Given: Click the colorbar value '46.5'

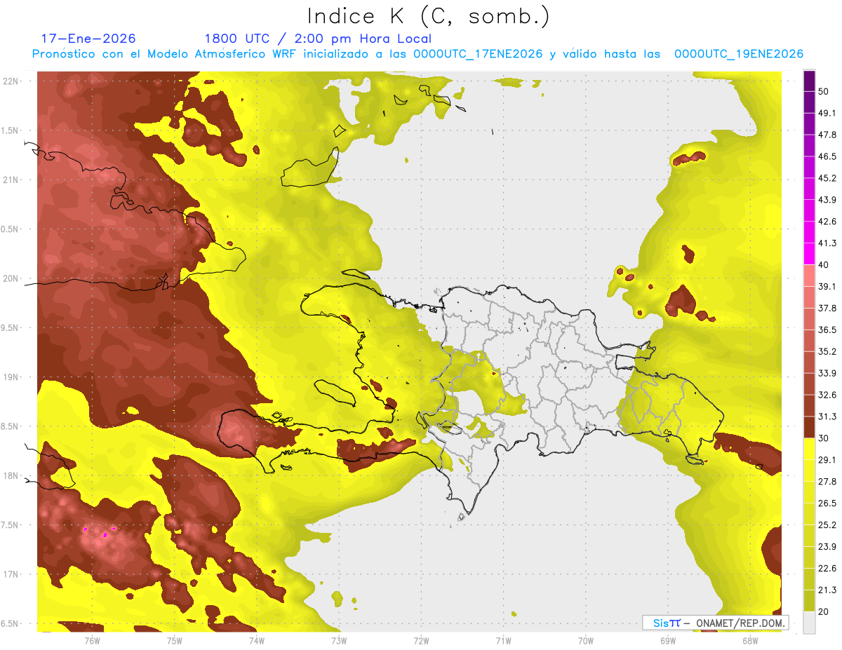Looking at the screenshot, I should [827, 156].
